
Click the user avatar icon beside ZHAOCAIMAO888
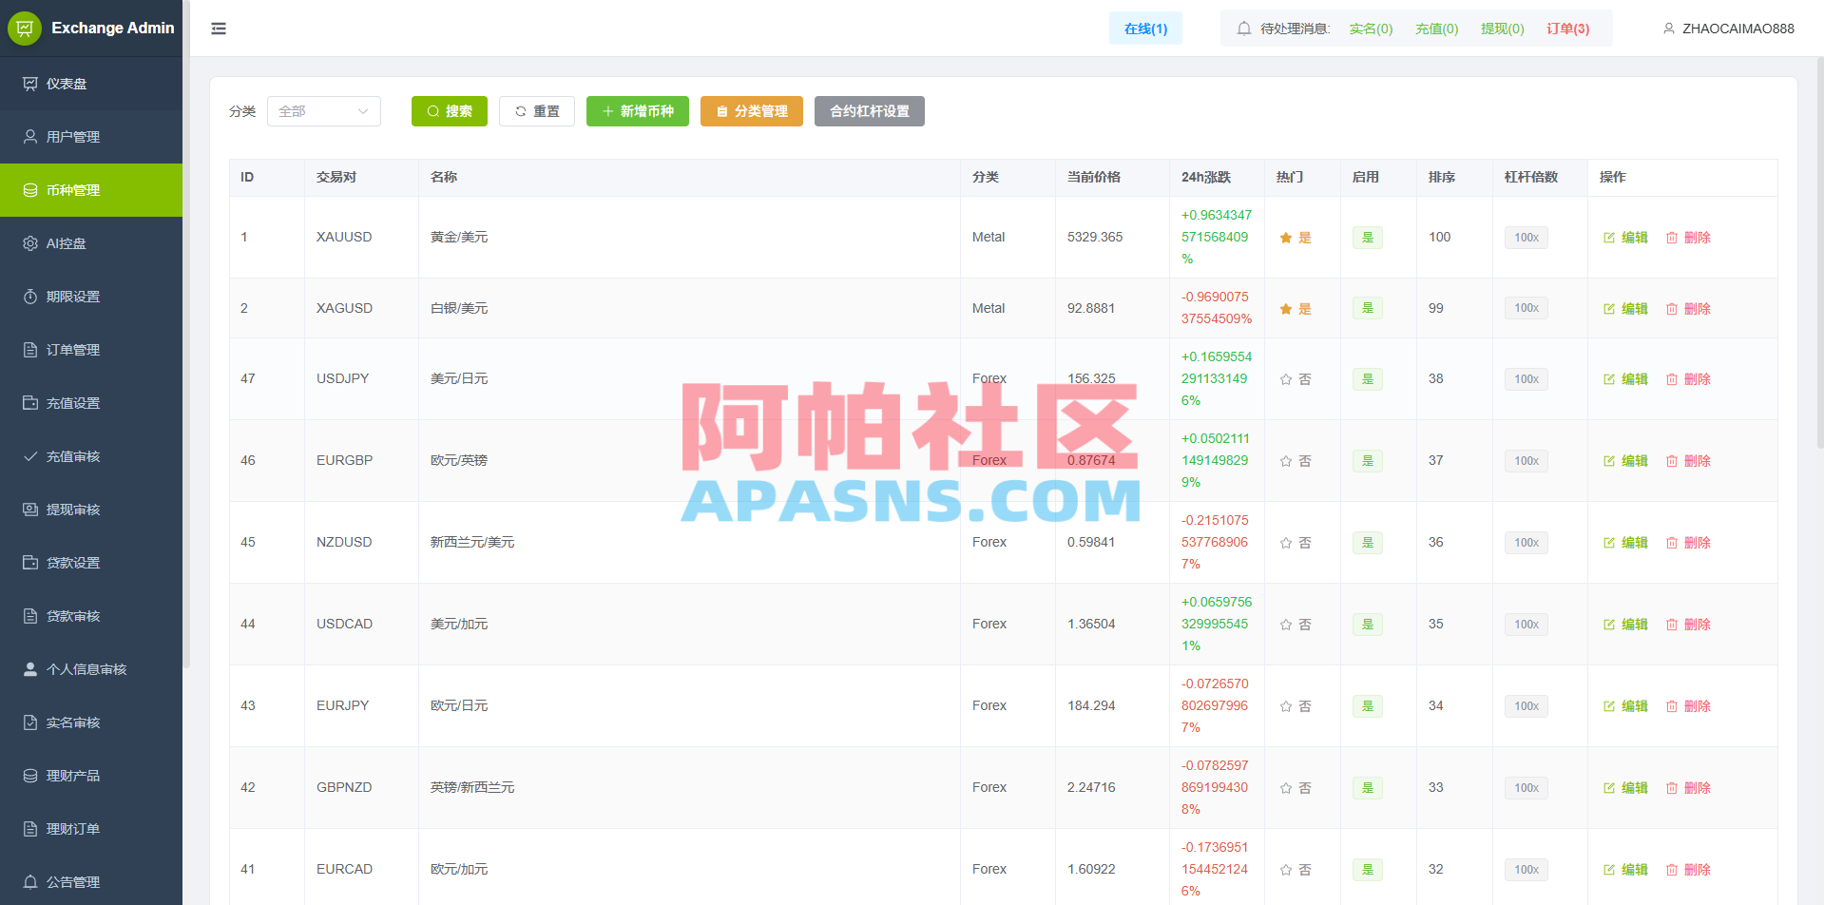pyautogui.click(x=1668, y=29)
